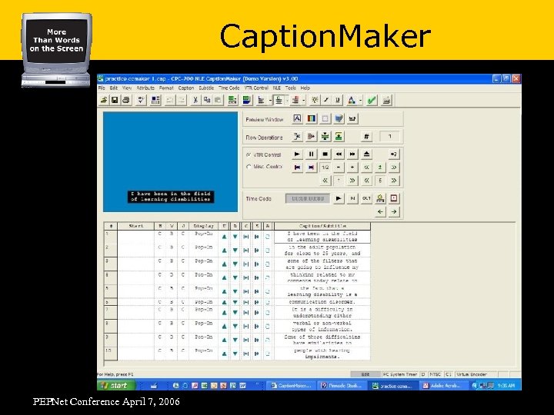Run the spell check toolbar icon

[141, 100]
